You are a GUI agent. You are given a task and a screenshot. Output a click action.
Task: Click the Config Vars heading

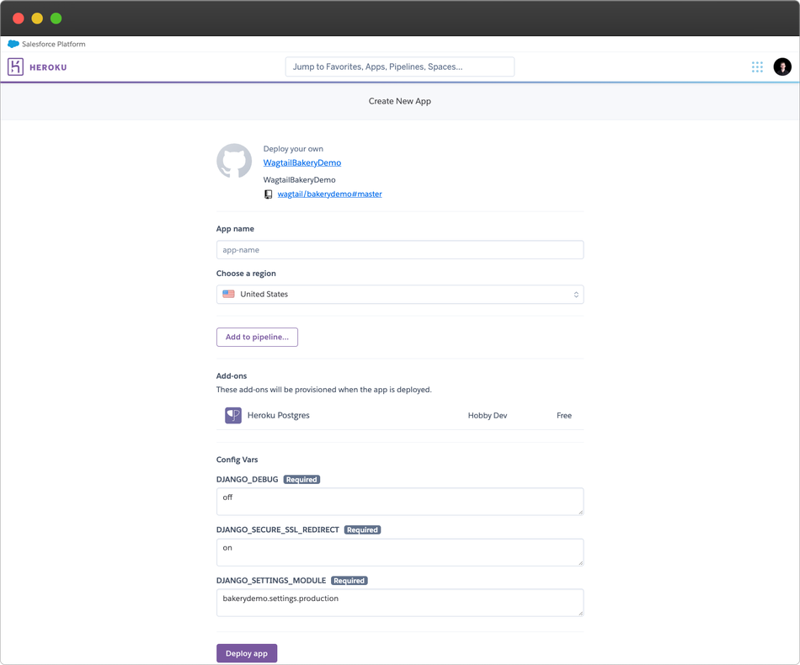(x=237, y=460)
